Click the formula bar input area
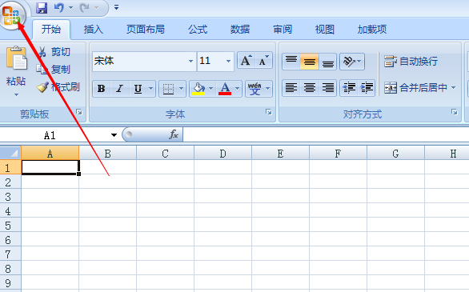The height and width of the screenshot is (292, 469). pyautogui.click(x=326, y=134)
